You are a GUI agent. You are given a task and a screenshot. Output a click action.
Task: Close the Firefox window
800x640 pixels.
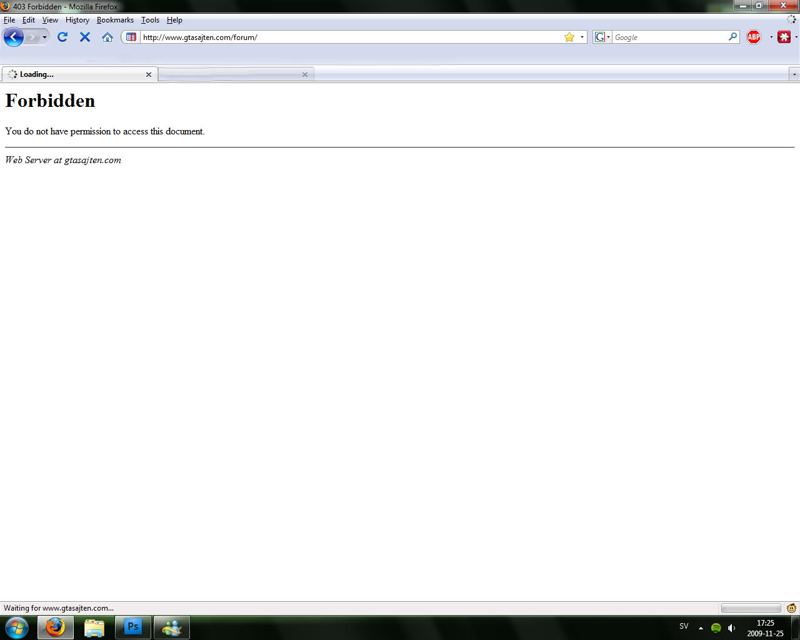783,6
